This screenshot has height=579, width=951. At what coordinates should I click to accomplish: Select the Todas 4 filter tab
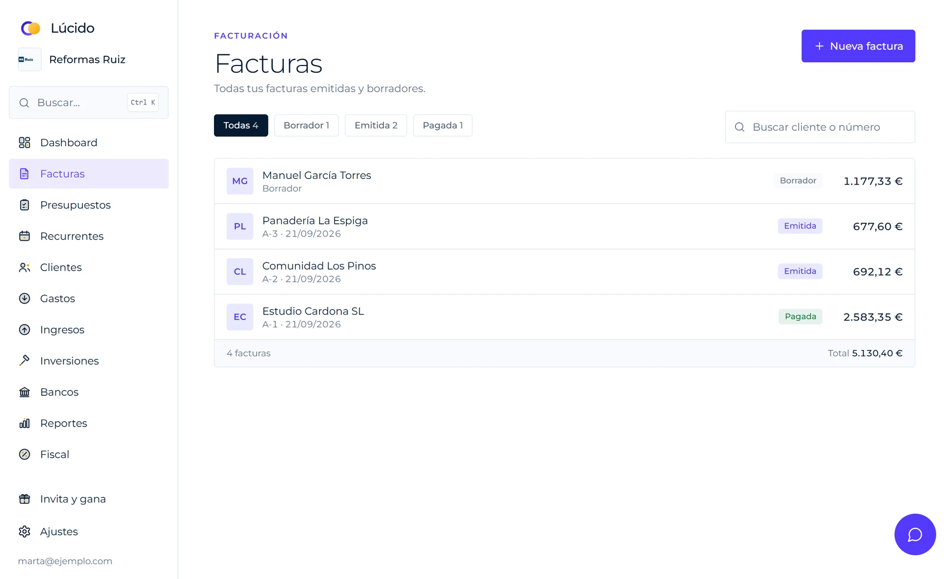point(241,126)
